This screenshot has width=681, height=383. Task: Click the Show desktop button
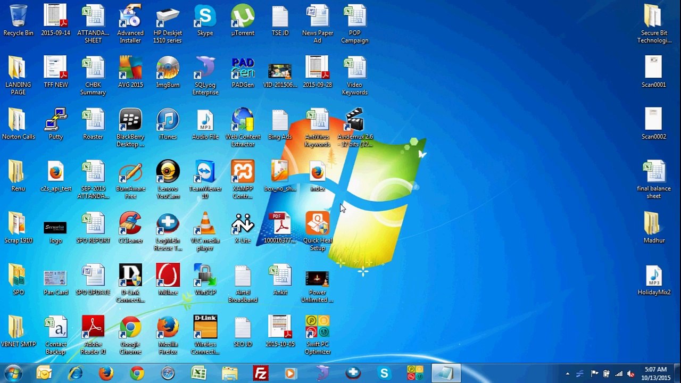[677, 373]
